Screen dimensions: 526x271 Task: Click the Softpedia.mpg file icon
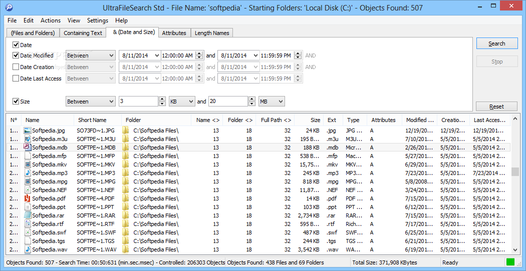click(28, 181)
